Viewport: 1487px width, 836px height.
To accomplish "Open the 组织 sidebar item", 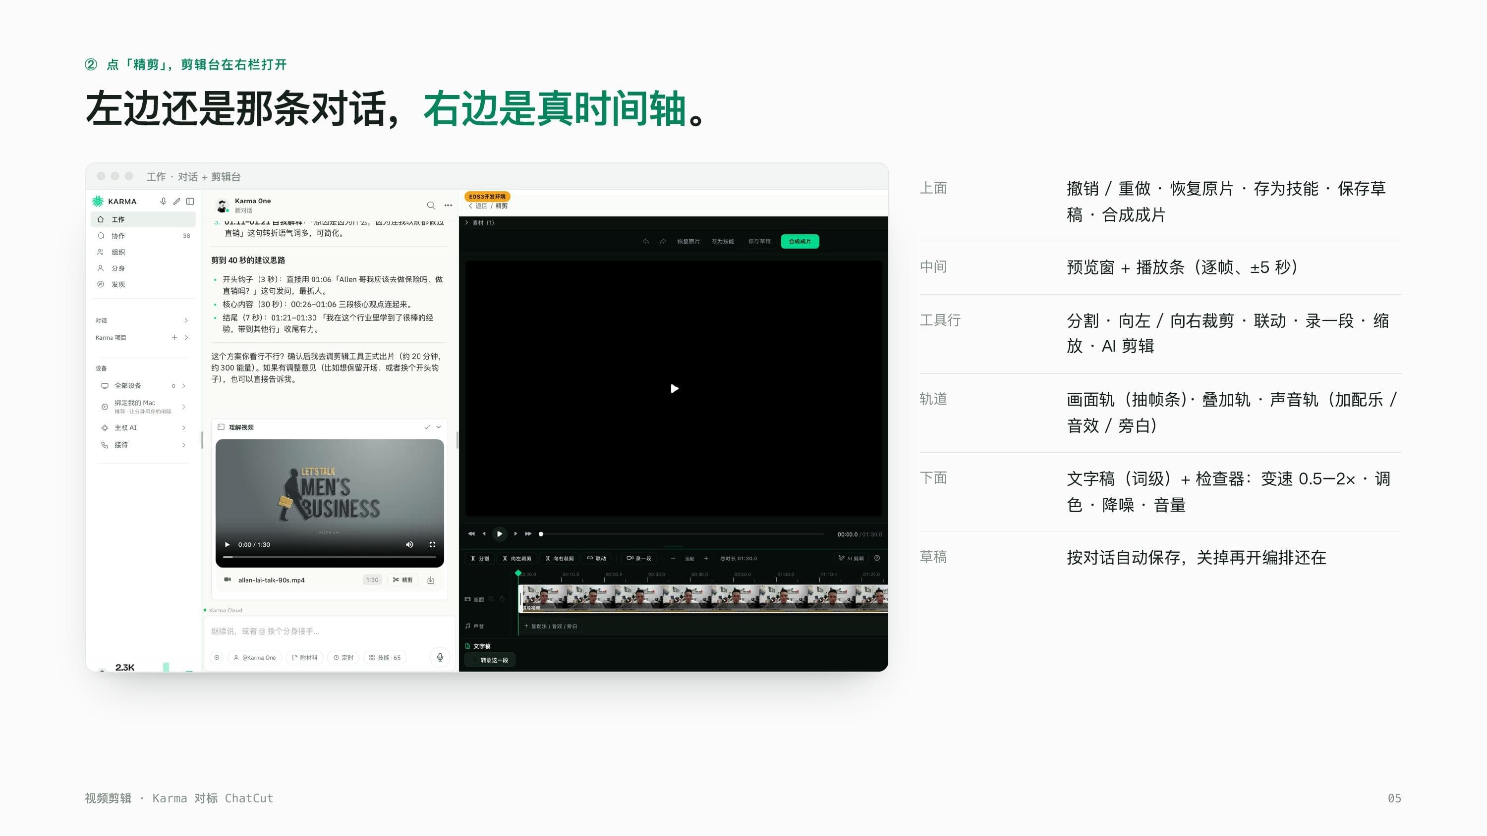I will [x=143, y=252].
